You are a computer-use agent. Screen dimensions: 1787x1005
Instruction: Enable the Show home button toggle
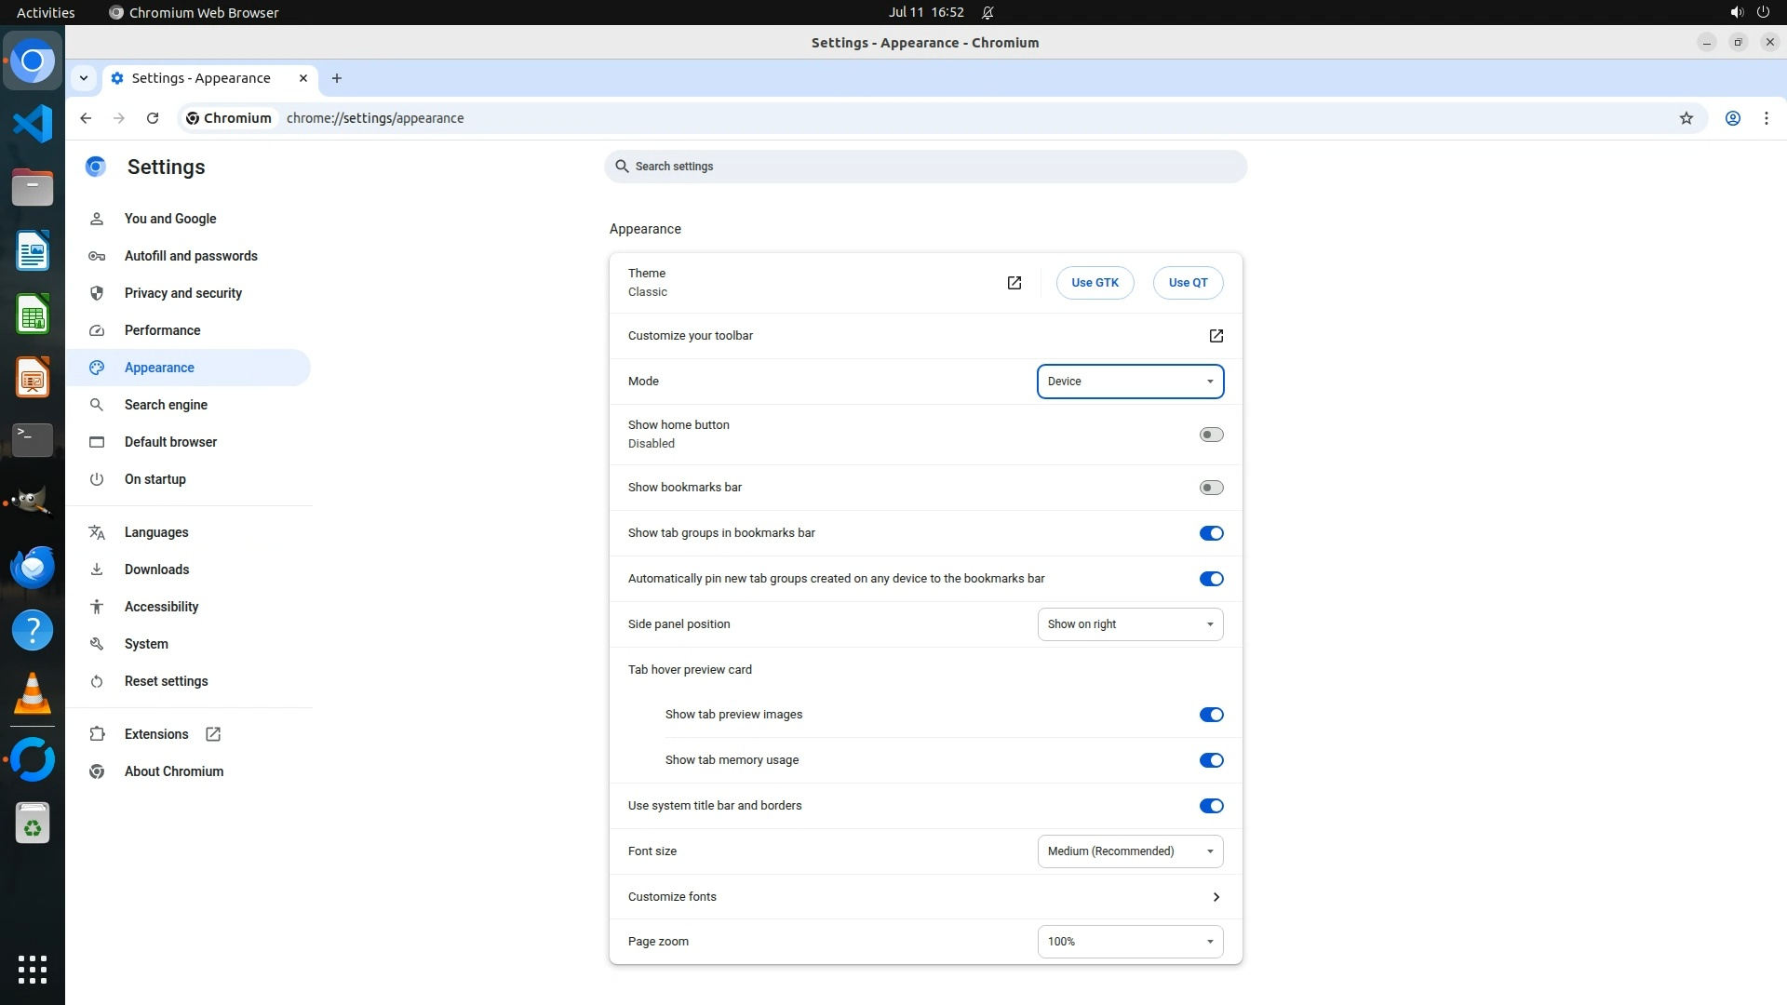click(x=1211, y=435)
